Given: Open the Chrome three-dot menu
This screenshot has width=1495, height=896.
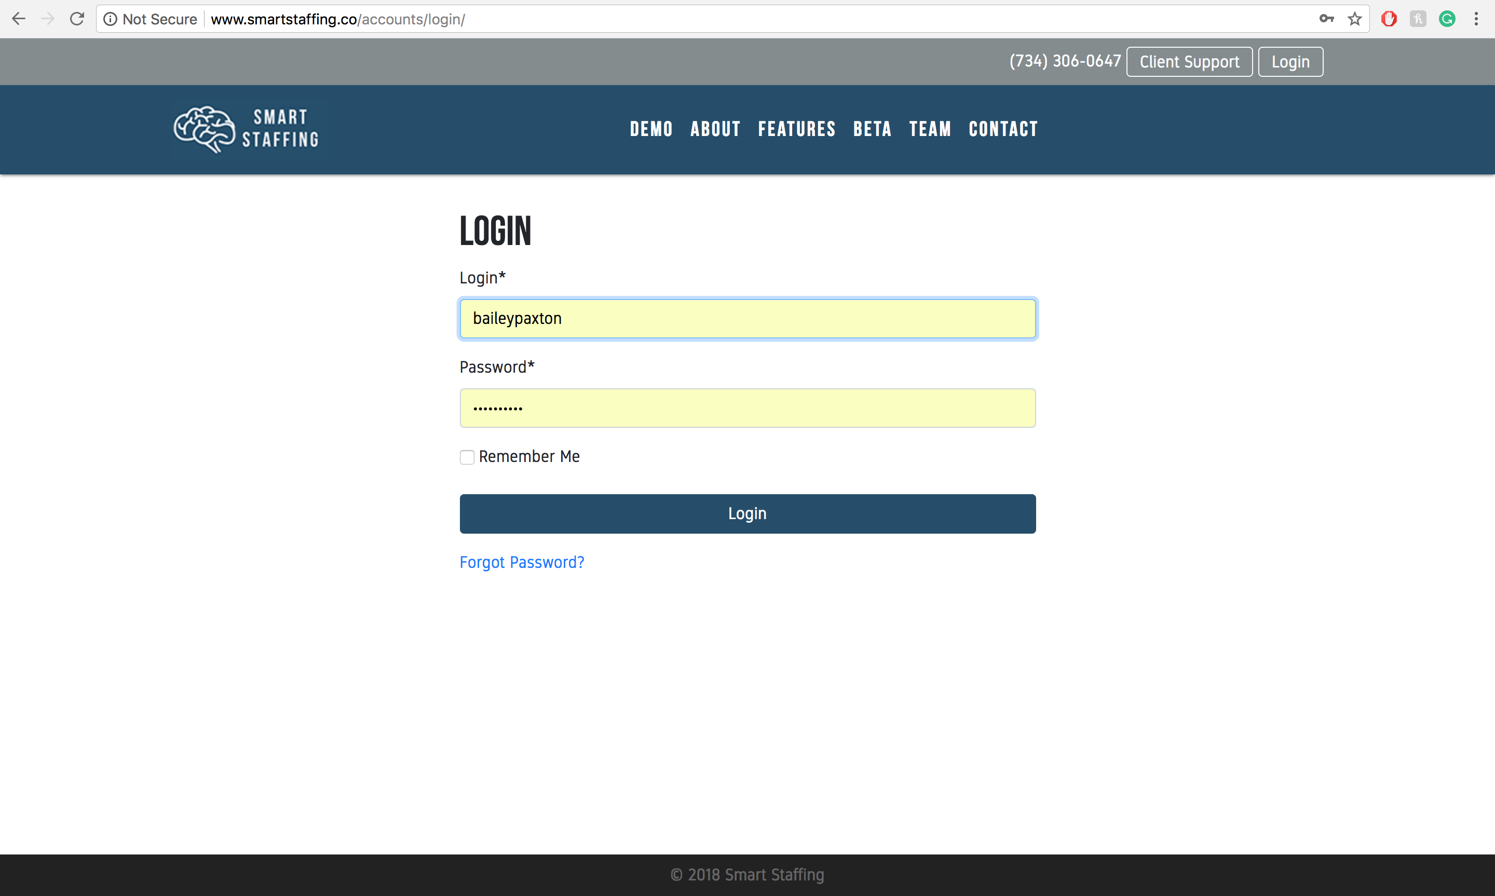Looking at the screenshot, I should click(x=1476, y=19).
